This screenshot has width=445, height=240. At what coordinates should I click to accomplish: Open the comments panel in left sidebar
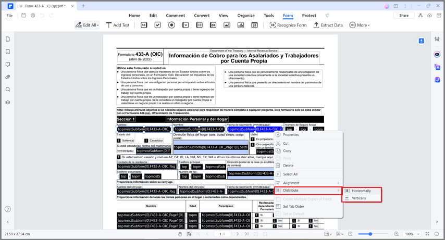click(8, 65)
